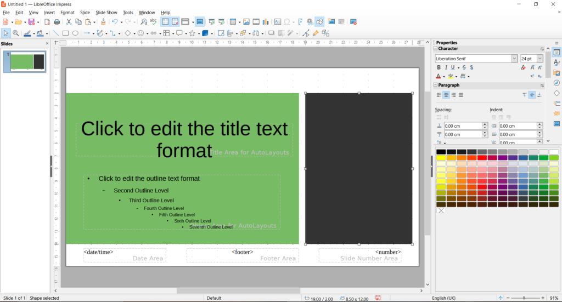The width and height of the screenshot is (562, 302).
Task: Select the Rectangle shape tool
Action: (x=65, y=33)
